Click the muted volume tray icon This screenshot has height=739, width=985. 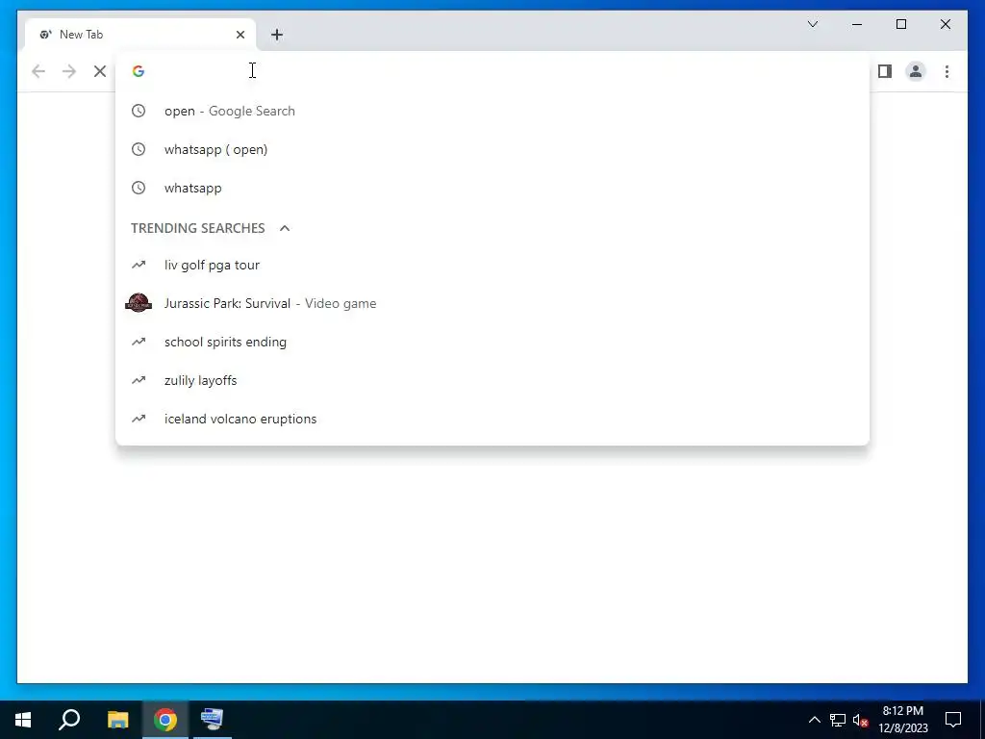click(860, 720)
